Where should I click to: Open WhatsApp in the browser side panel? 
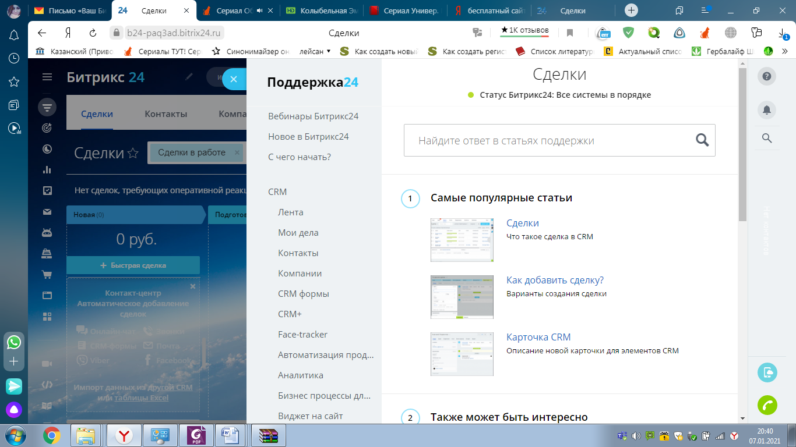pyautogui.click(x=14, y=342)
